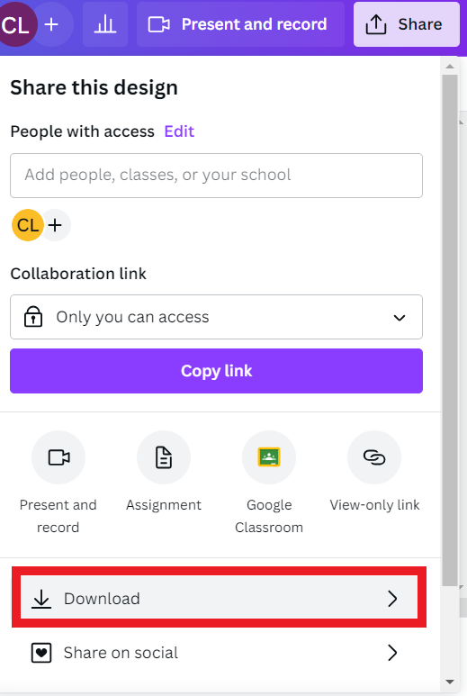Click the Copy link button
The height and width of the screenshot is (696, 467).
pos(217,371)
